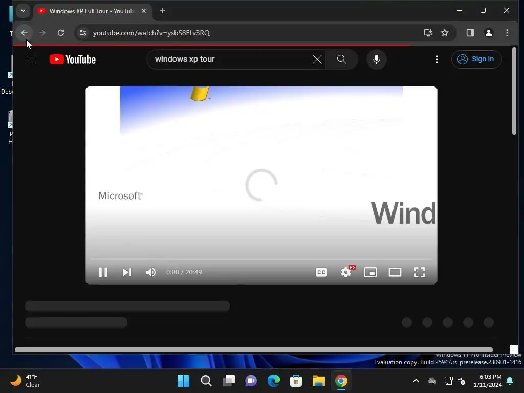Open the weather widget on taskbar
Screen dimensions: 524x393
(25, 381)
